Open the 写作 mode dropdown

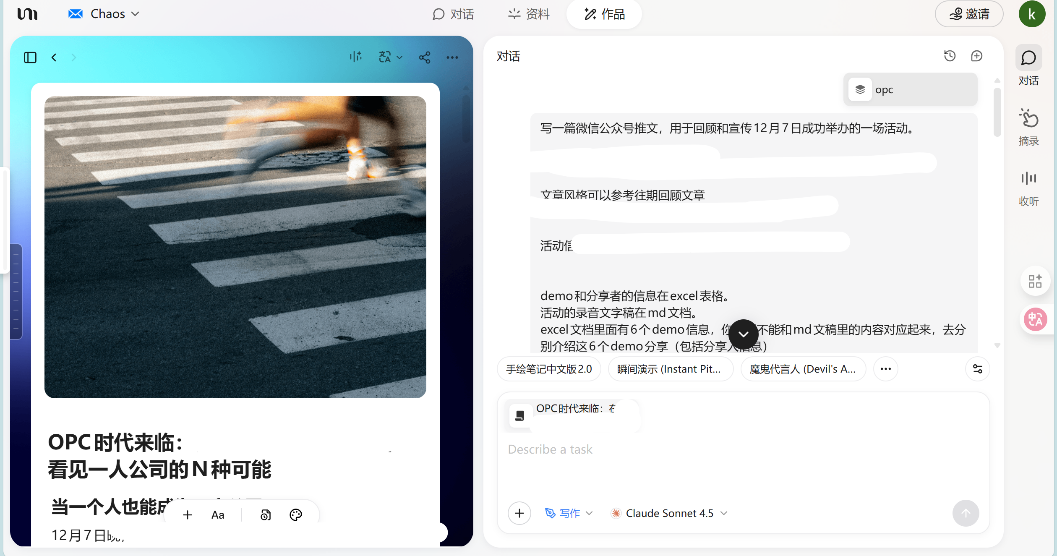point(569,513)
